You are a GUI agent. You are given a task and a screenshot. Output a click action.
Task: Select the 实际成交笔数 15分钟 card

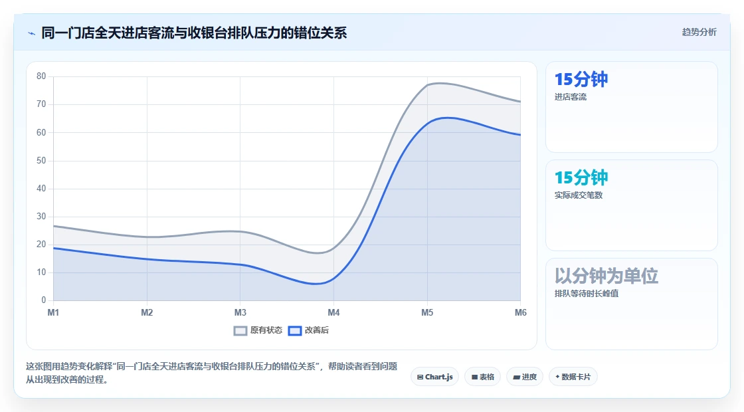pyautogui.click(x=632, y=205)
